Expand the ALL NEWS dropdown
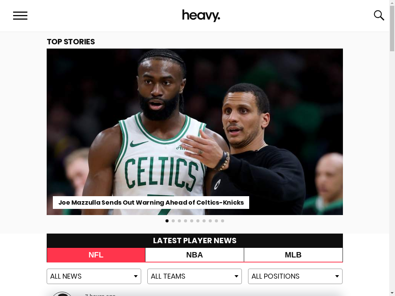The image size is (395, 296). click(94, 276)
